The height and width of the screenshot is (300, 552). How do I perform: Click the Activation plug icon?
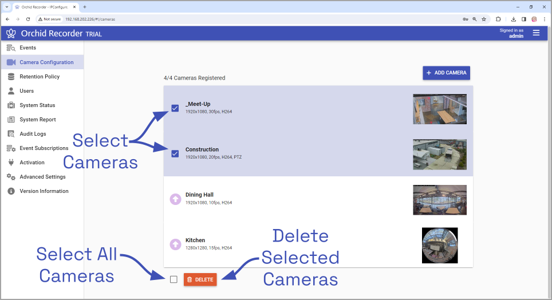11,163
